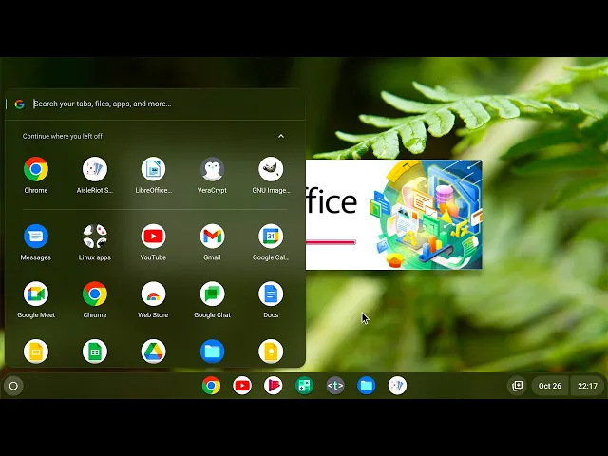Open the Google Drive icon in the launcher
Viewport: 608px width, 456px height.
153,351
